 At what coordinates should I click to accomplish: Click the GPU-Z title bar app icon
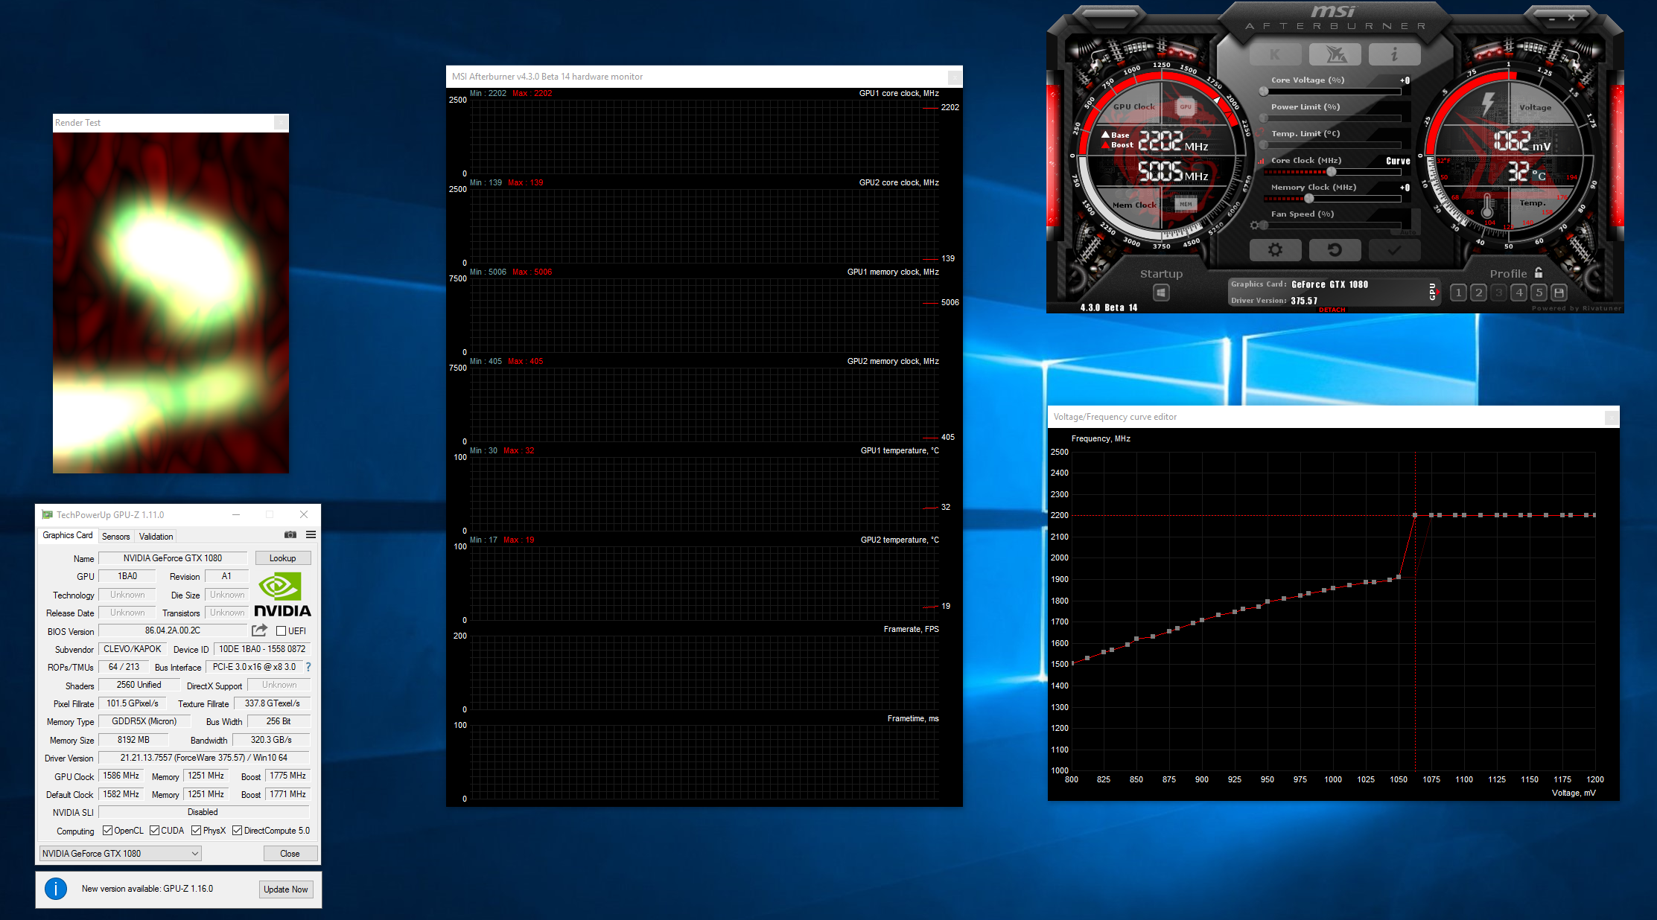[x=47, y=514]
